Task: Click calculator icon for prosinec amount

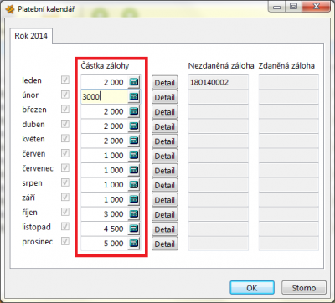Action: [134, 244]
